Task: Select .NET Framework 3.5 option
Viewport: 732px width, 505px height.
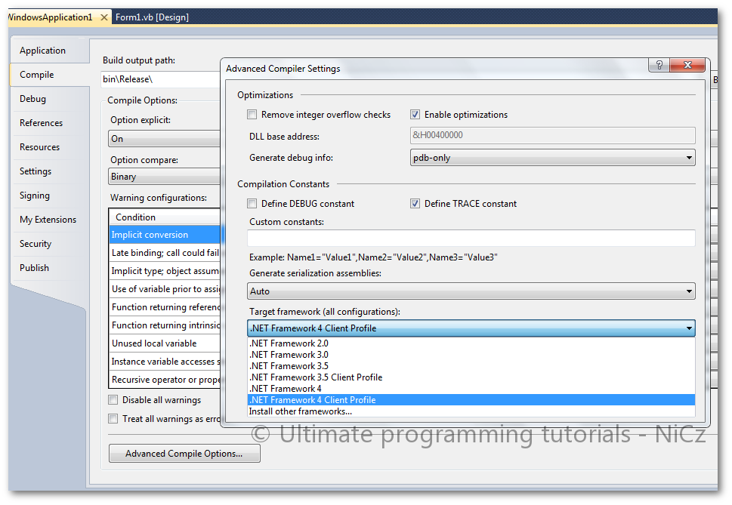Action: click(x=471, y=365)
